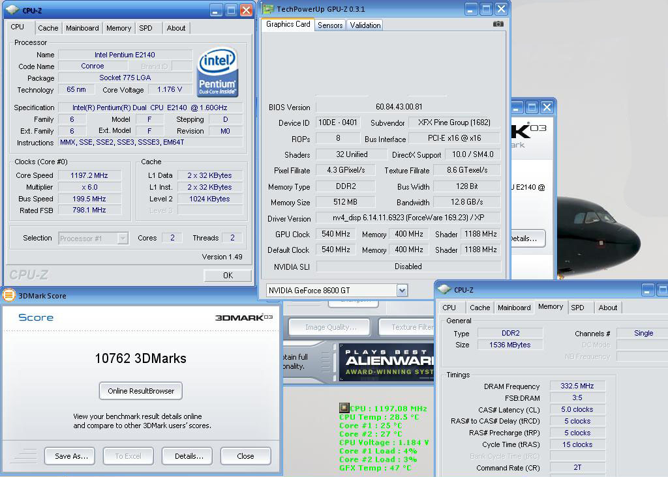Click the Specification field with E2140 @ 1.60GHz

[150, 108]
